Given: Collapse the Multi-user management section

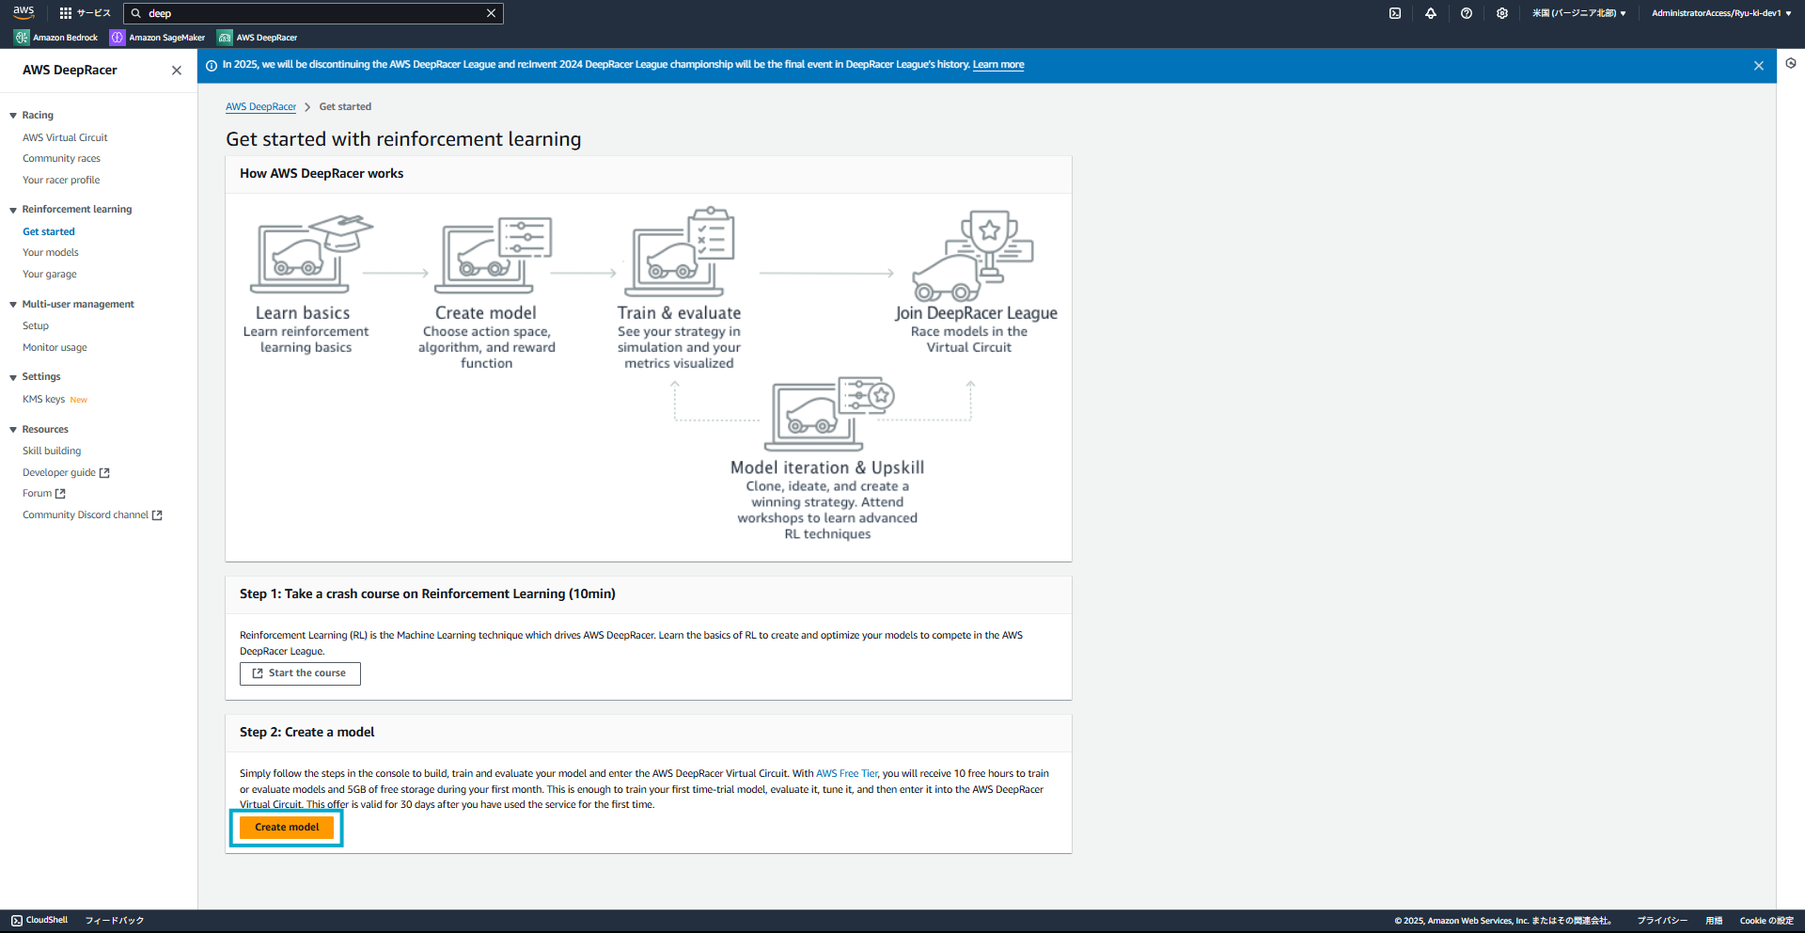Looking at the screenshot, I should pos(13,305).
